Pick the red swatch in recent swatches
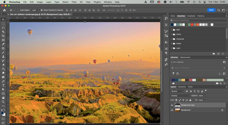This screenshot has height=125, width=228. pyautogui.click(x=192, y=25)
